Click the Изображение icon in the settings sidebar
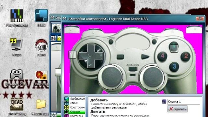 (x=66, y=99)
